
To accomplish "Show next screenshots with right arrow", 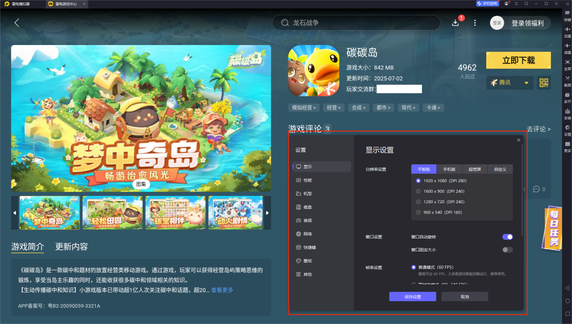I will pos(268,213).
